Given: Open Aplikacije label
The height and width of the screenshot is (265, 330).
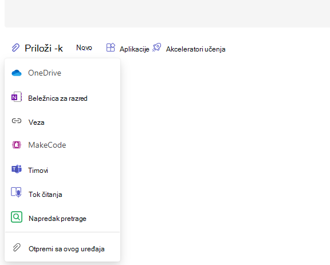Looking at the screenshot, I should click(135, 49).
